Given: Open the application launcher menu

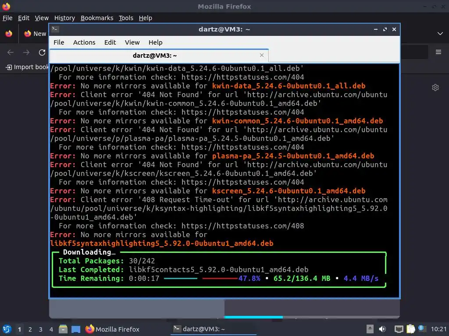Looking at the screenshot, I should (7, 329).
